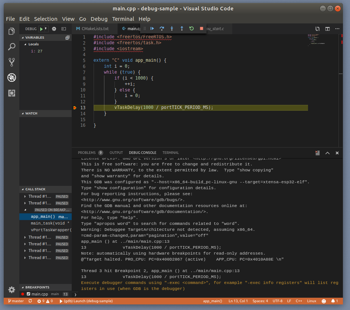Toggle breakpoint marker on line 13 gutter
The height and width of the screenshot is (310, 350).
tap(75, 108)
